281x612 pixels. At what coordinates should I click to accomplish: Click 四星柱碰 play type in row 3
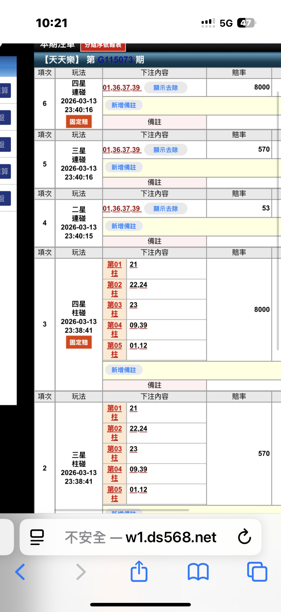coord(79,308)
